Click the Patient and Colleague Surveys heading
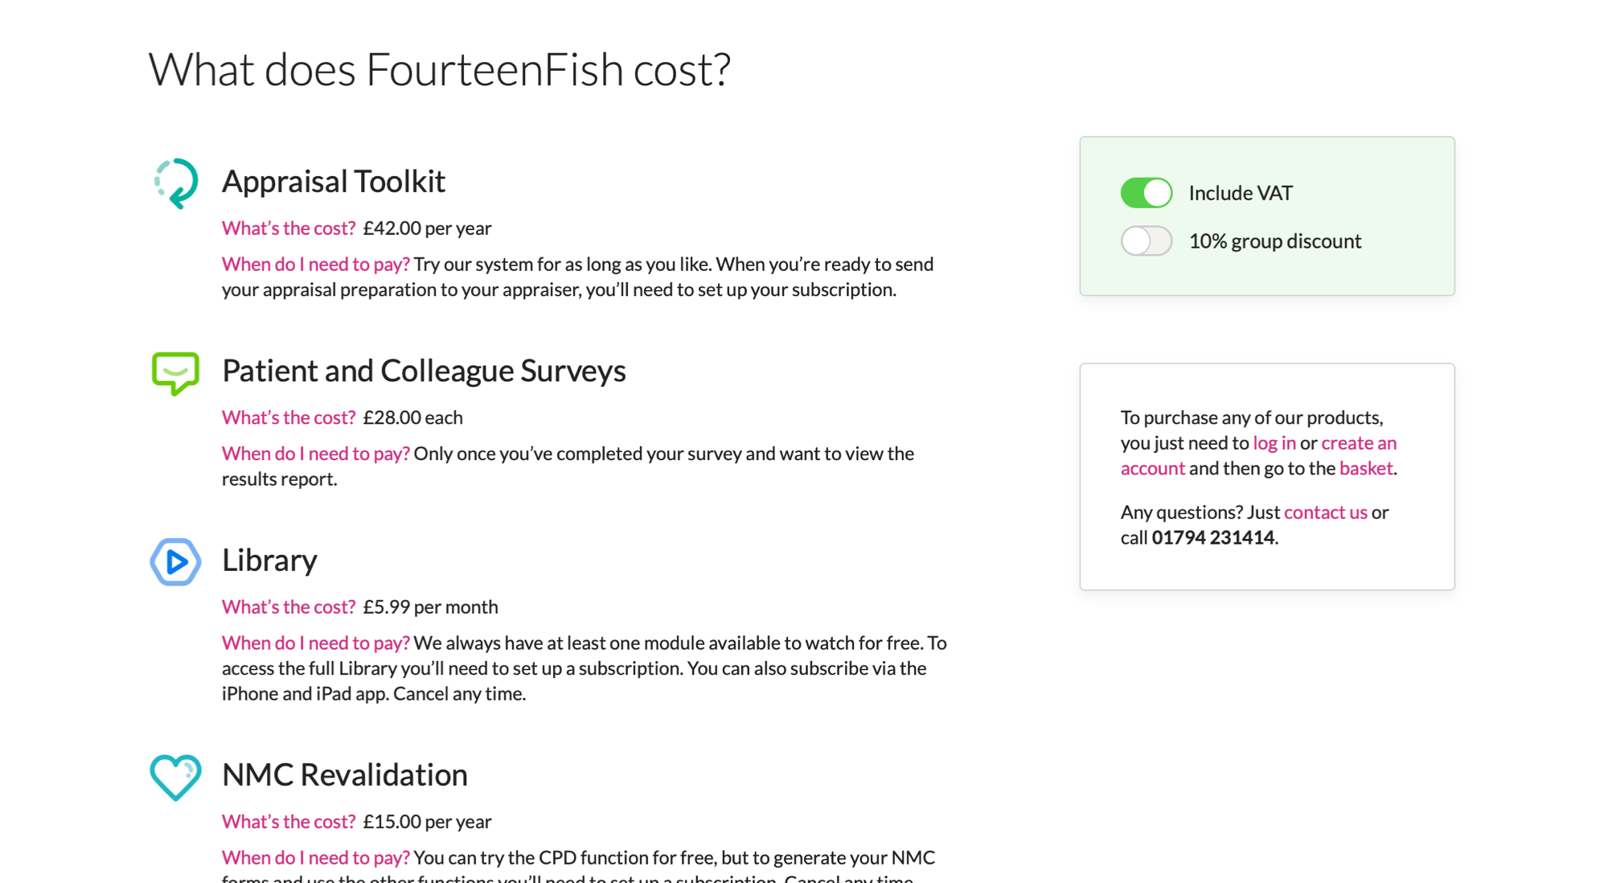 [x=424, y=371]
